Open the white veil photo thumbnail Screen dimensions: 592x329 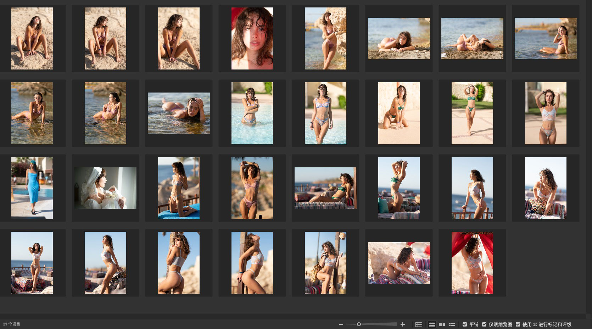coord(105,188)
